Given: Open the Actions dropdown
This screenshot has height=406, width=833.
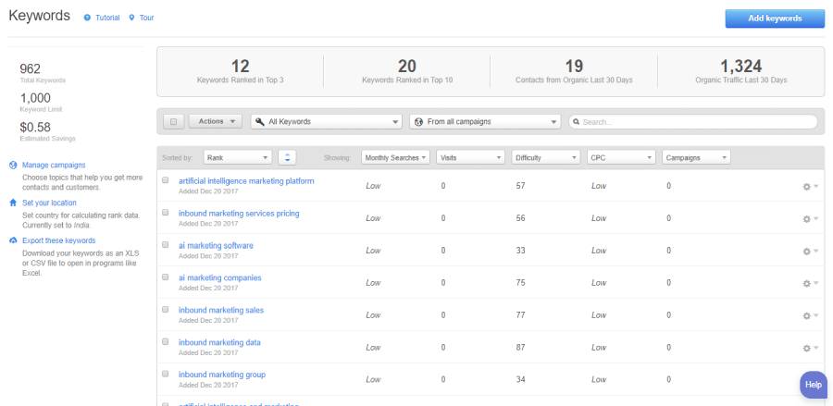Looking at the screenshot, I should [x=216, y=121].
